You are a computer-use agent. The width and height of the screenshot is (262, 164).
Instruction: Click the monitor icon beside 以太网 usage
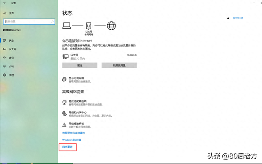coord(65,56)
